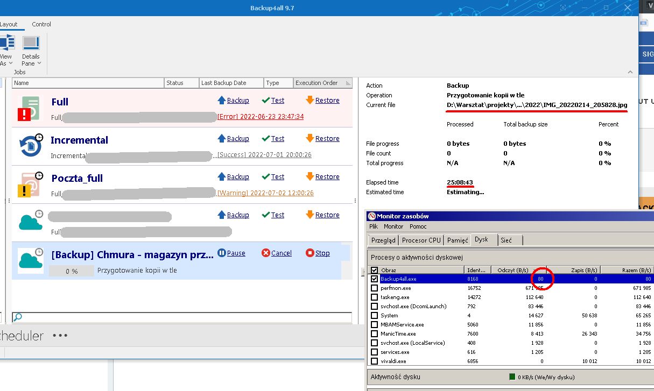This screenshot has height=391, width=654.
Task: Open the Pomoc menu in Monitor zasobów
Action: 418,226
